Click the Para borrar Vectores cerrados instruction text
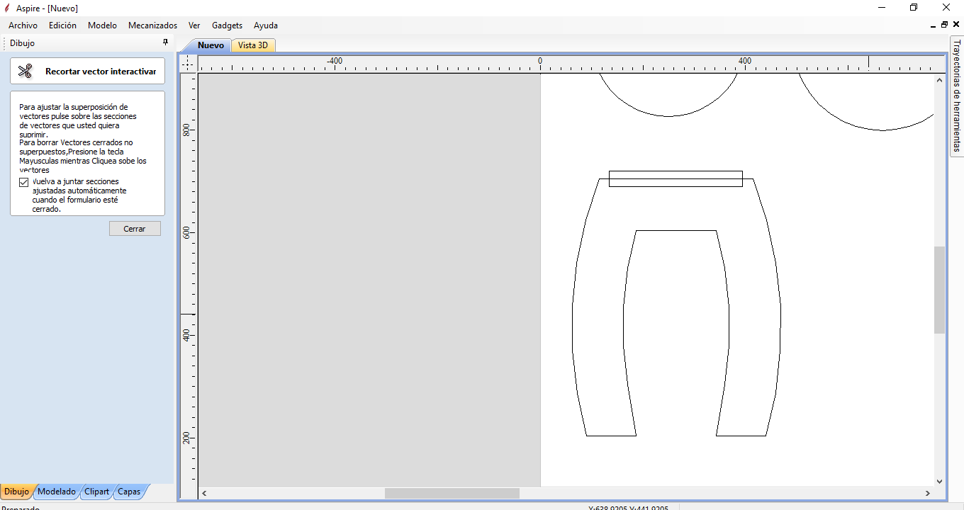This screenshot has height=510, width=964. pos(83,156)
